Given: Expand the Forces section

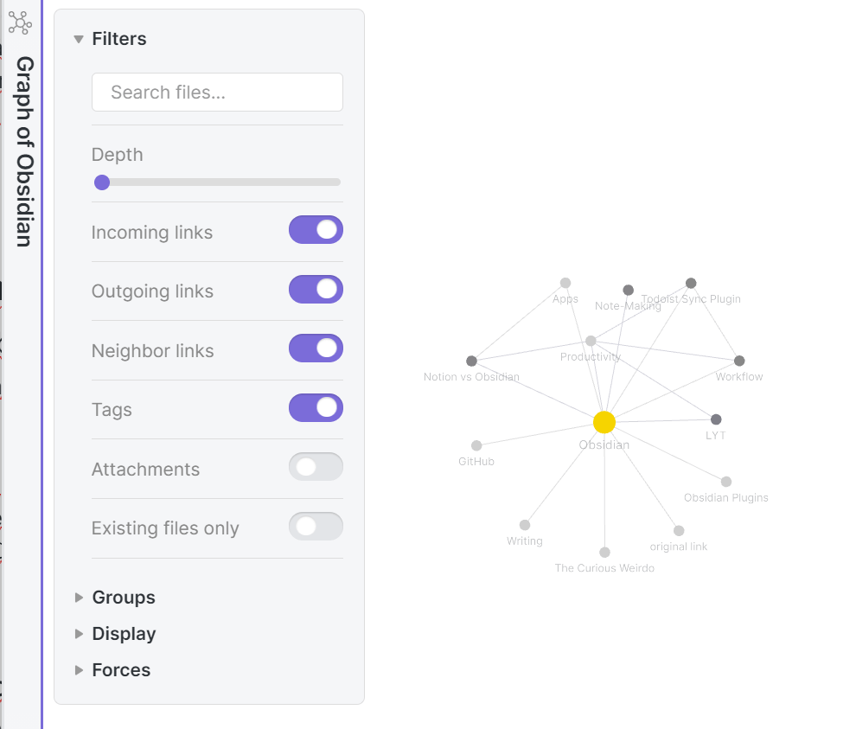Looking at the screenshot, I should [120, 670].
